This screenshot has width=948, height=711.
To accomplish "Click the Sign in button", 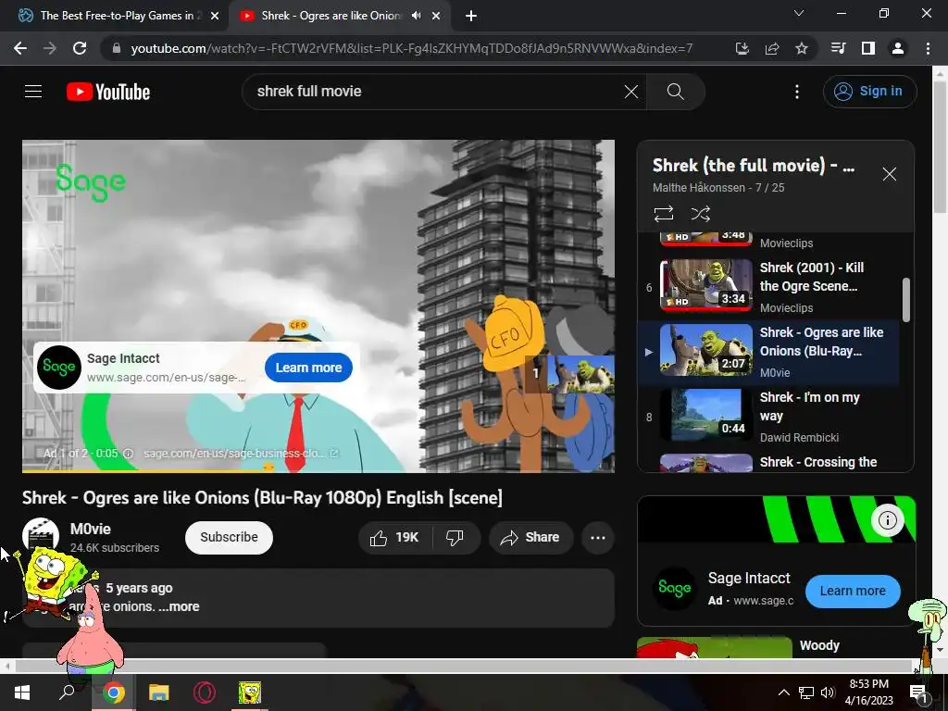I will coord(869,92).
